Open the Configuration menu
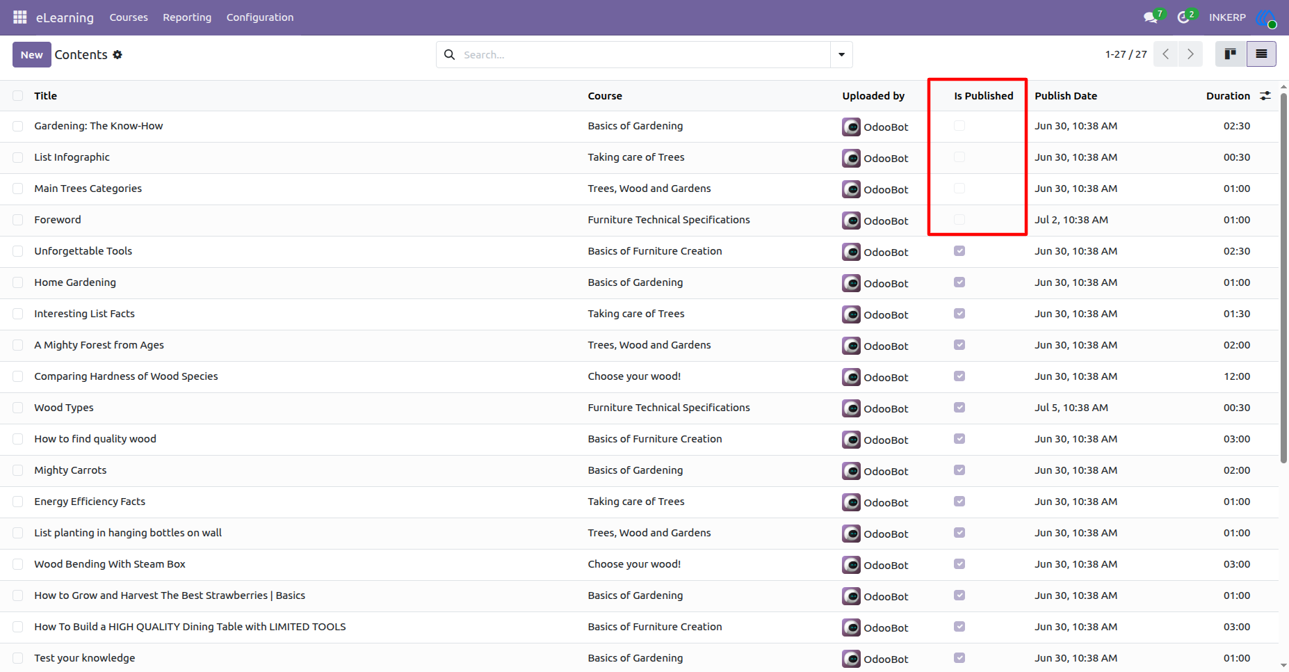The image size is (1289, 672). tap(260, 17)
